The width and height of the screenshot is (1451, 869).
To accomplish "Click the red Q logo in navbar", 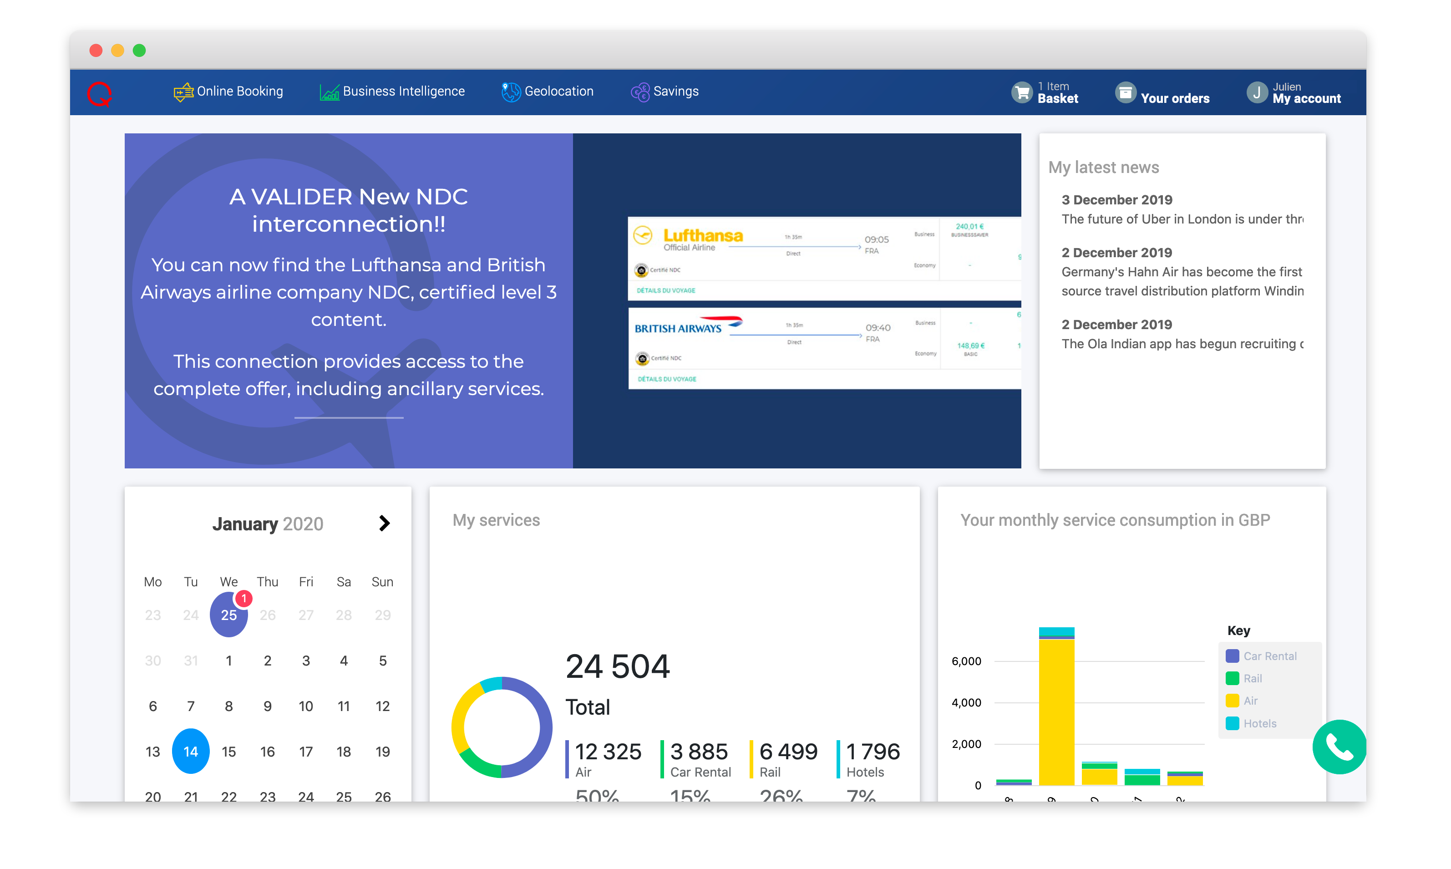I will 100,94.
